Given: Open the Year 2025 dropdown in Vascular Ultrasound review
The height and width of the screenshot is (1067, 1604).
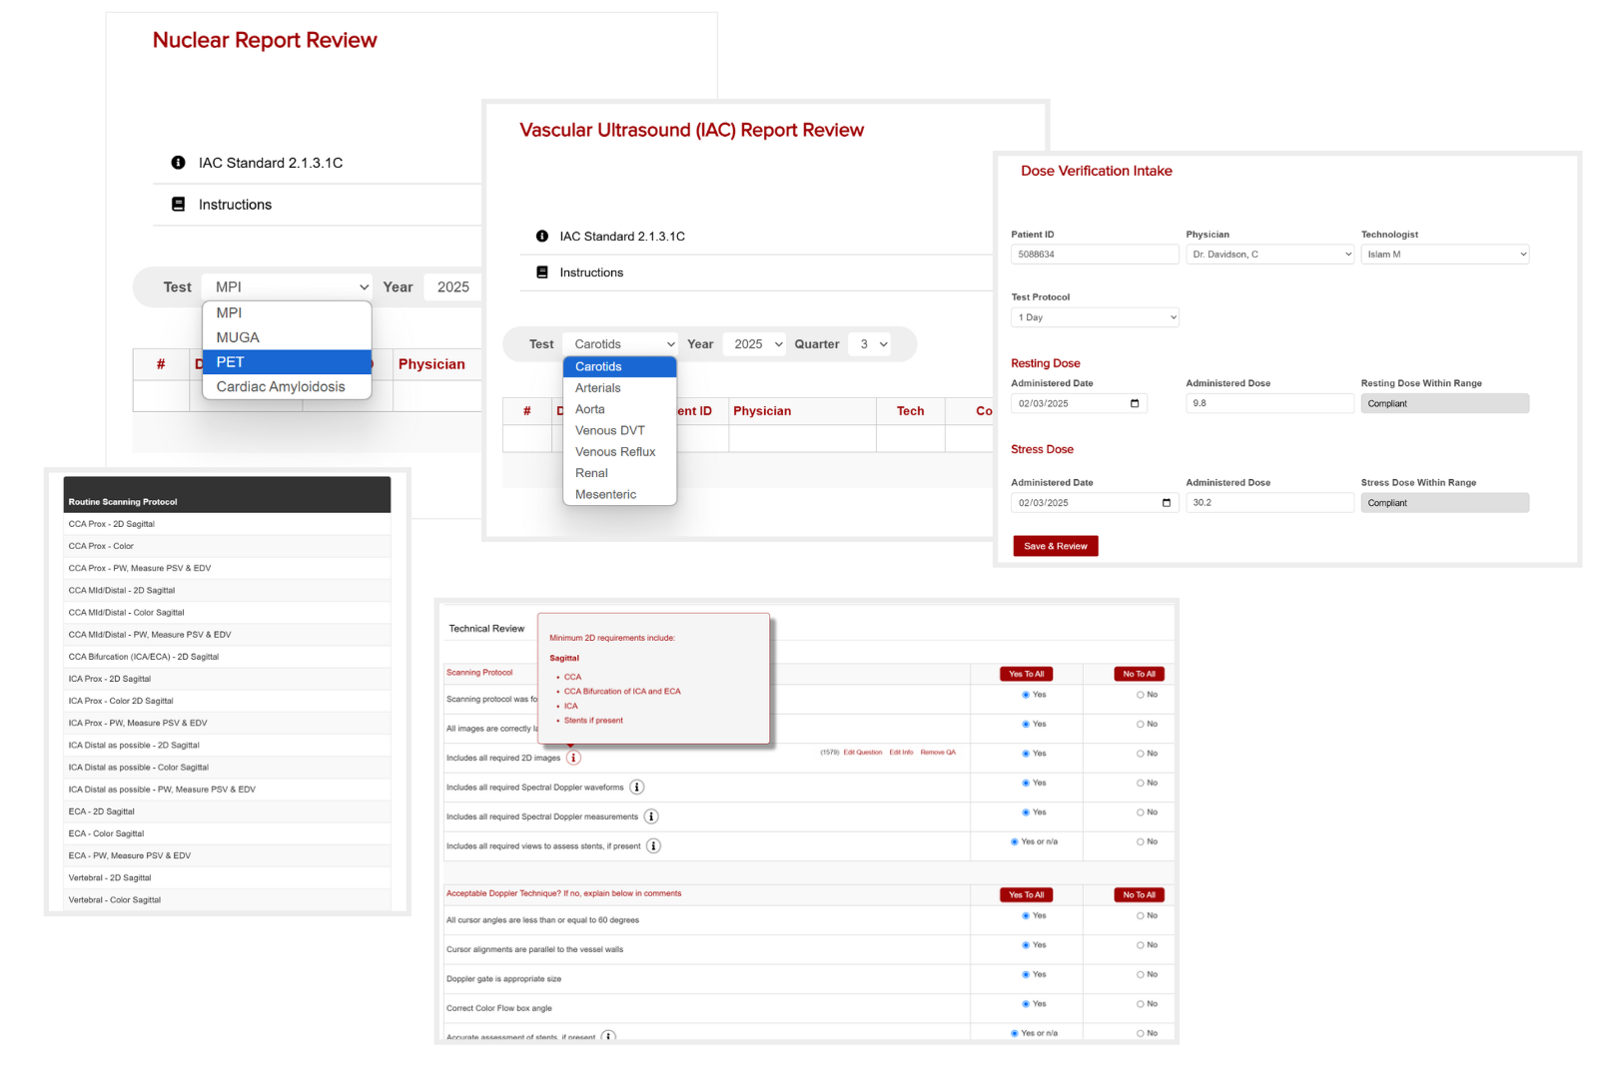Looking at the screenshot, I should tap(754, 344).
